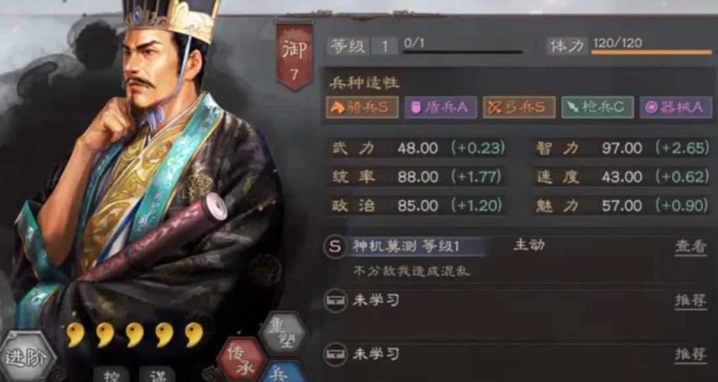This screenshot has height=382, width=718.
Task: Click the 神机莫测 skill name
Action: [384, 246]
